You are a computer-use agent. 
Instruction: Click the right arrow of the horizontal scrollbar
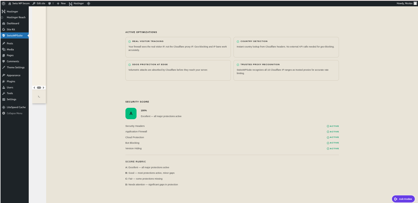pyautogui.click(x=43, y=88)
